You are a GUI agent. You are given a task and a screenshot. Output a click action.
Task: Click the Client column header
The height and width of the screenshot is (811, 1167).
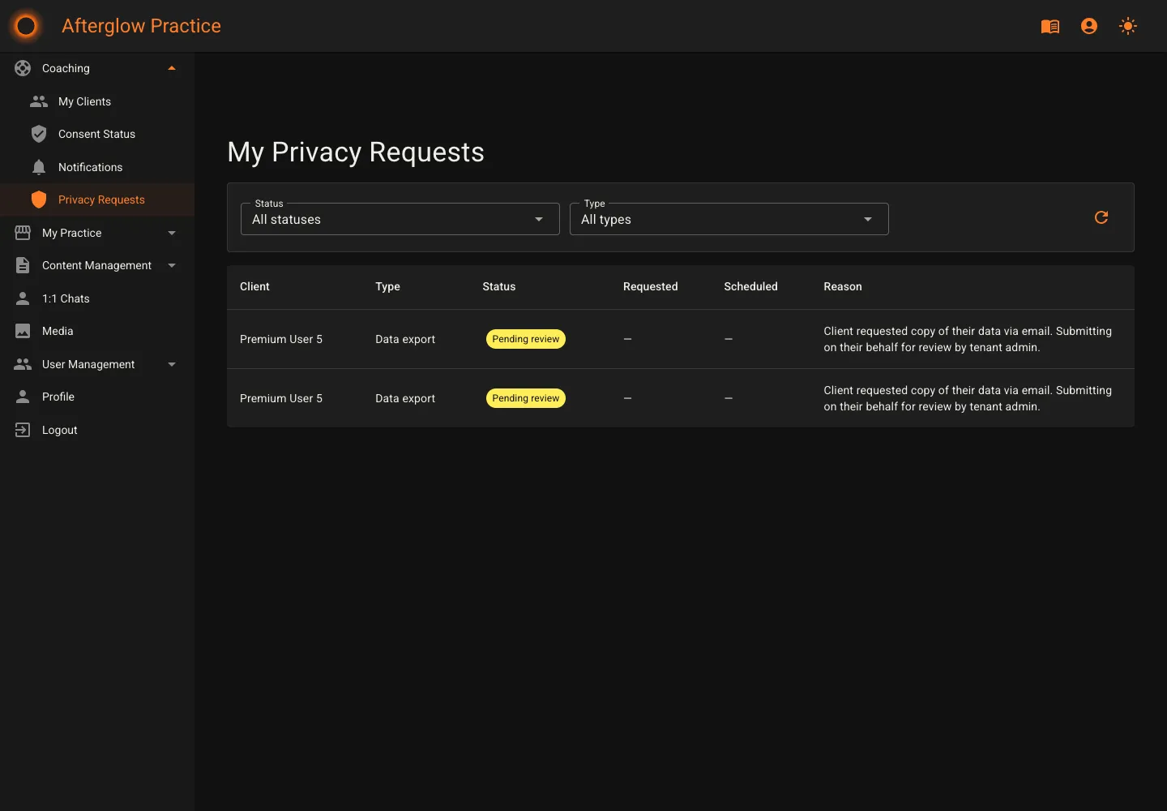(x=254, y=286)
